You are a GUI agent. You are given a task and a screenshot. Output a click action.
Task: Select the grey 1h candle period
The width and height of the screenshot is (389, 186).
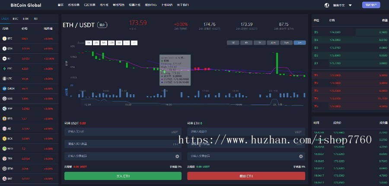tap(260, 43)
